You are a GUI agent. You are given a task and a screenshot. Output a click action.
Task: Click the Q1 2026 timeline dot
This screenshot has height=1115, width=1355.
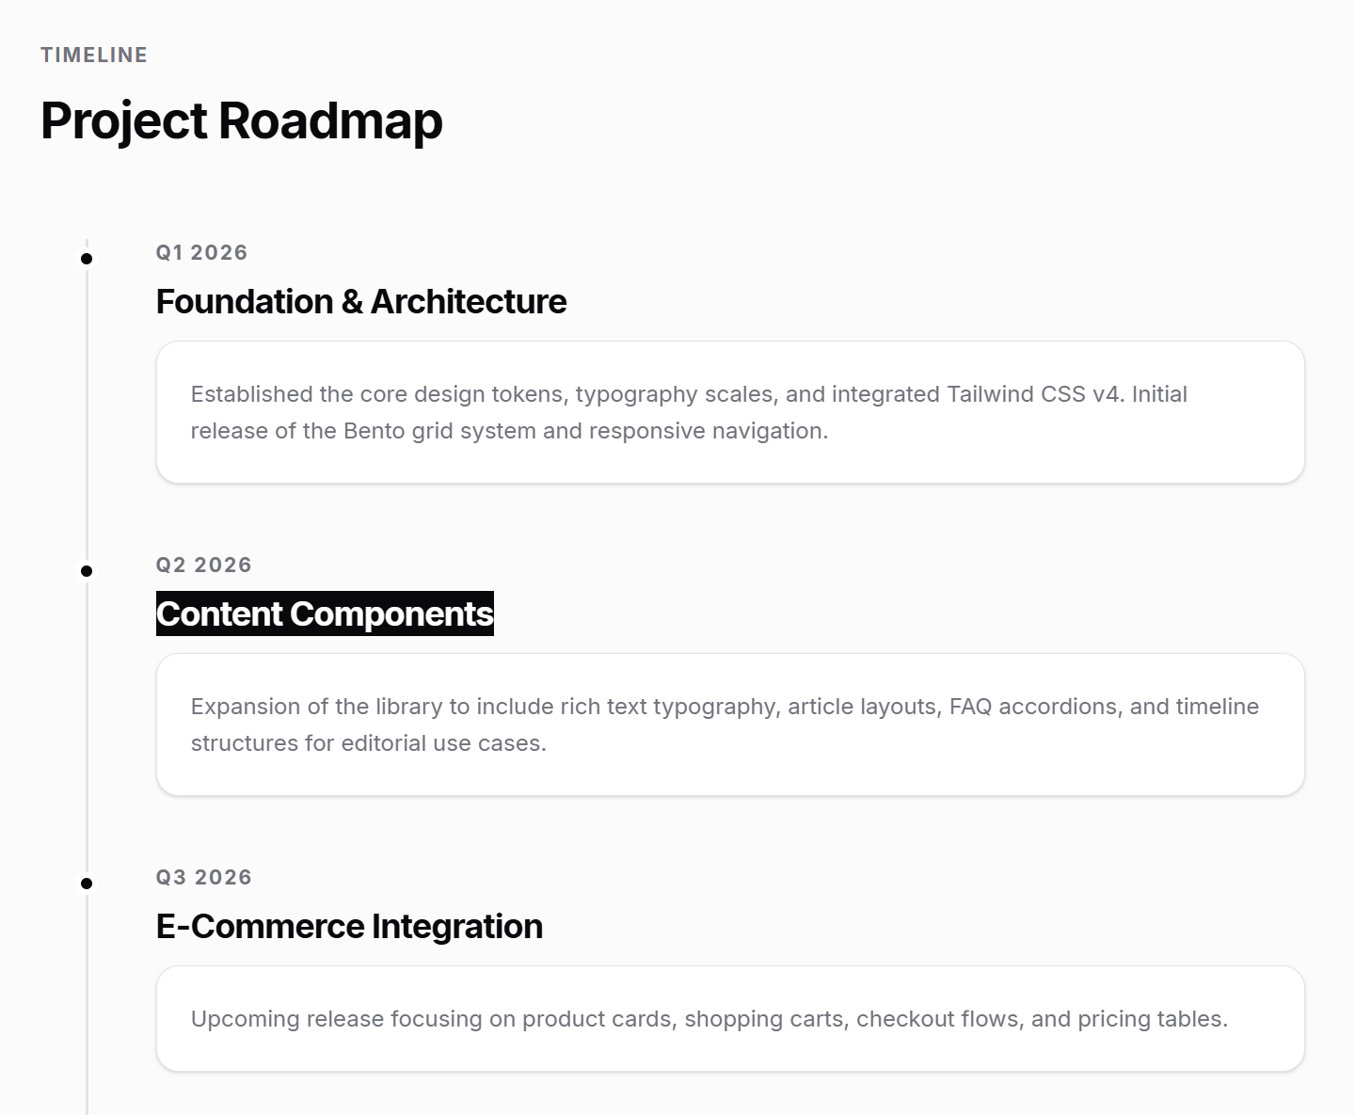87,259
